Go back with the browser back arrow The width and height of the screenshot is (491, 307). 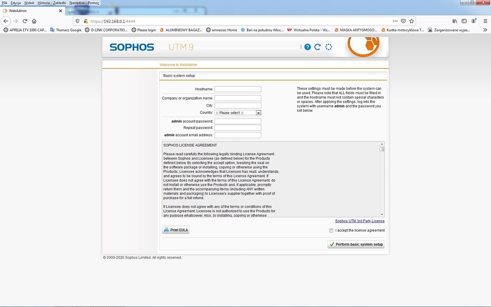[6, 21]
